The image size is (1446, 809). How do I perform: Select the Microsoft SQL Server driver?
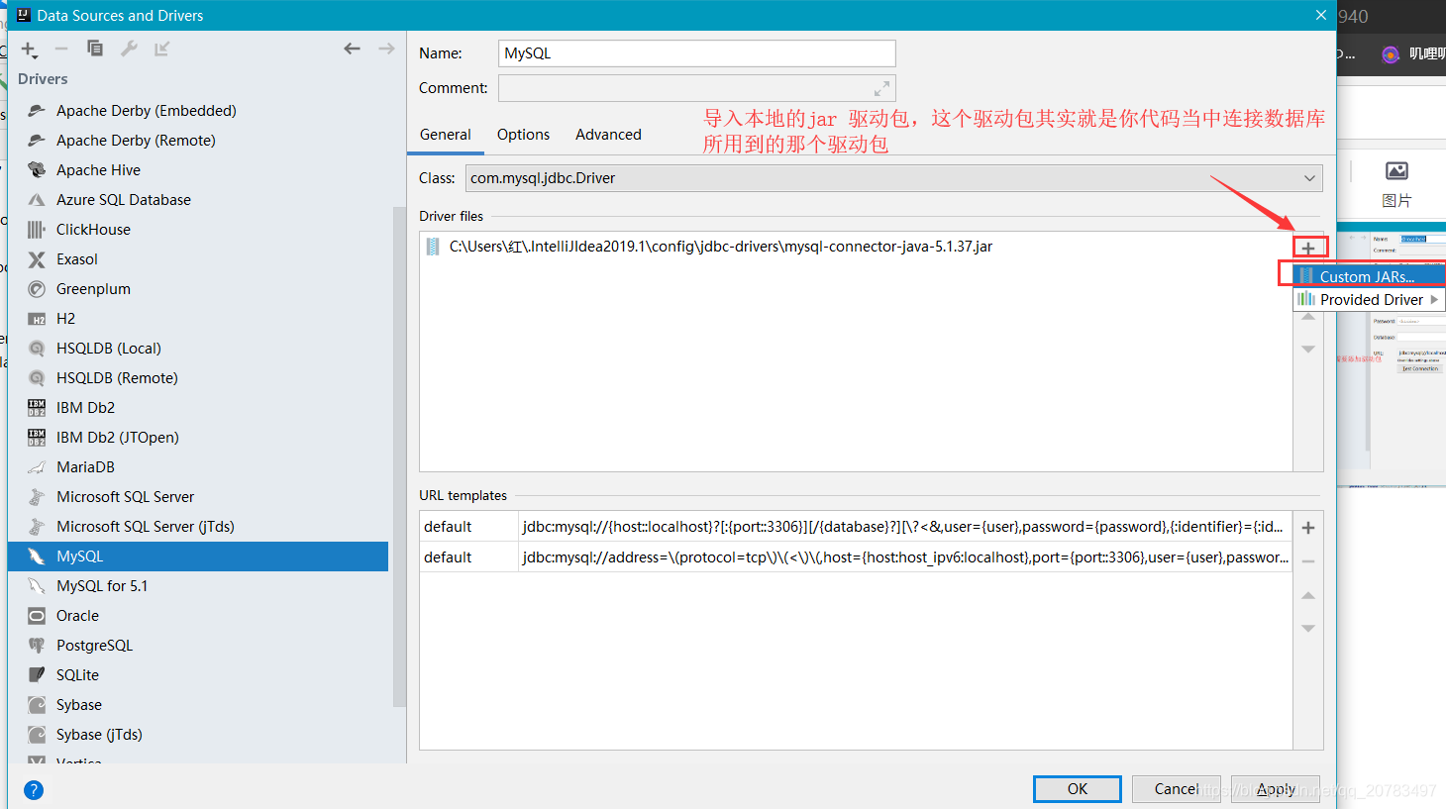[x=198, y=497]
